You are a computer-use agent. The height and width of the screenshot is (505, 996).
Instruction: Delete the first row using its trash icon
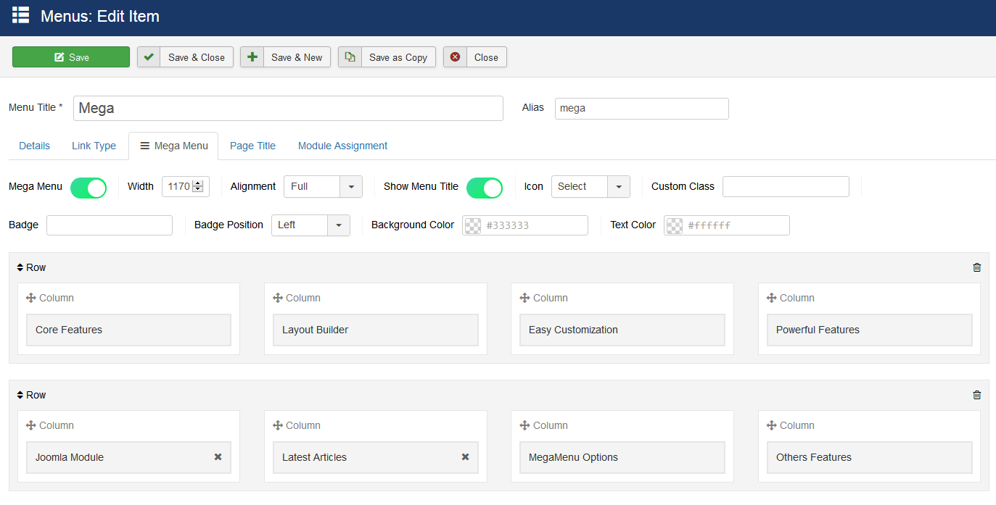976,267
